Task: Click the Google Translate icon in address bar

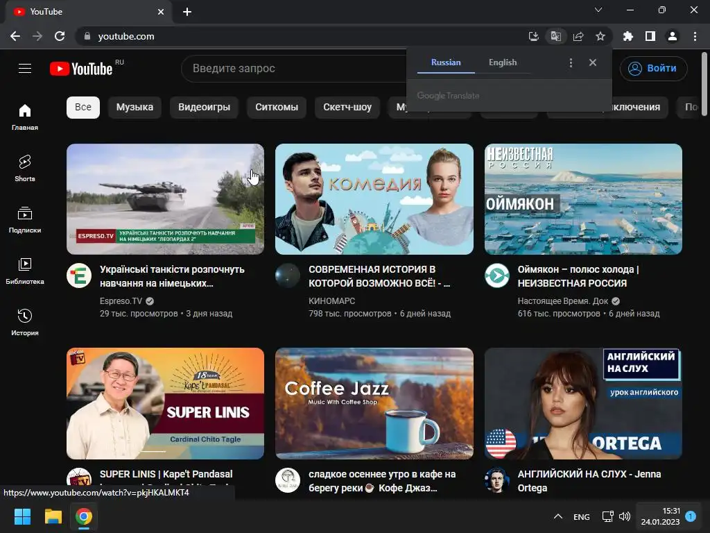Action: point(555,36)
